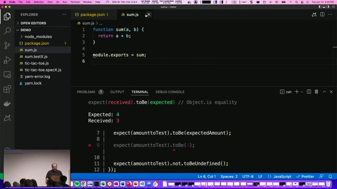Switch to the OUTPUT panel tab
Screen dimensions: 337x189
117,92
